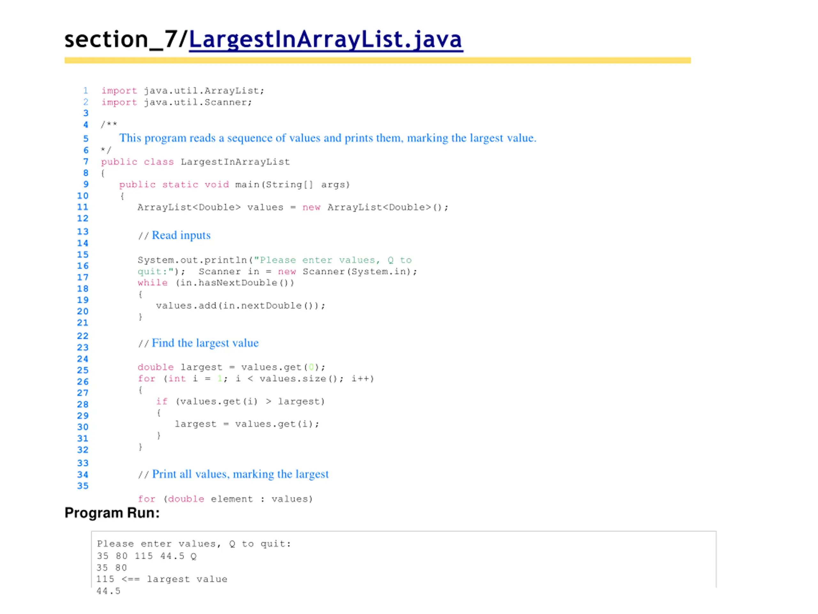
Task: Click the 'Program Run:' heading
Action: tap(112, 513)
